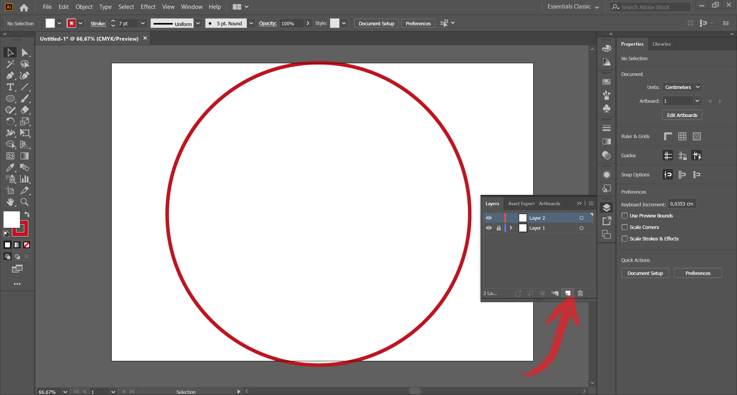737x395 pixels.
Task: Click the Home icon in the top bar
Action: [24, 7]
